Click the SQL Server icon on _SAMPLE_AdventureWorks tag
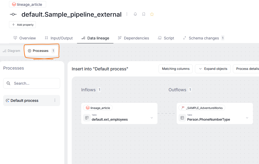 183,108
